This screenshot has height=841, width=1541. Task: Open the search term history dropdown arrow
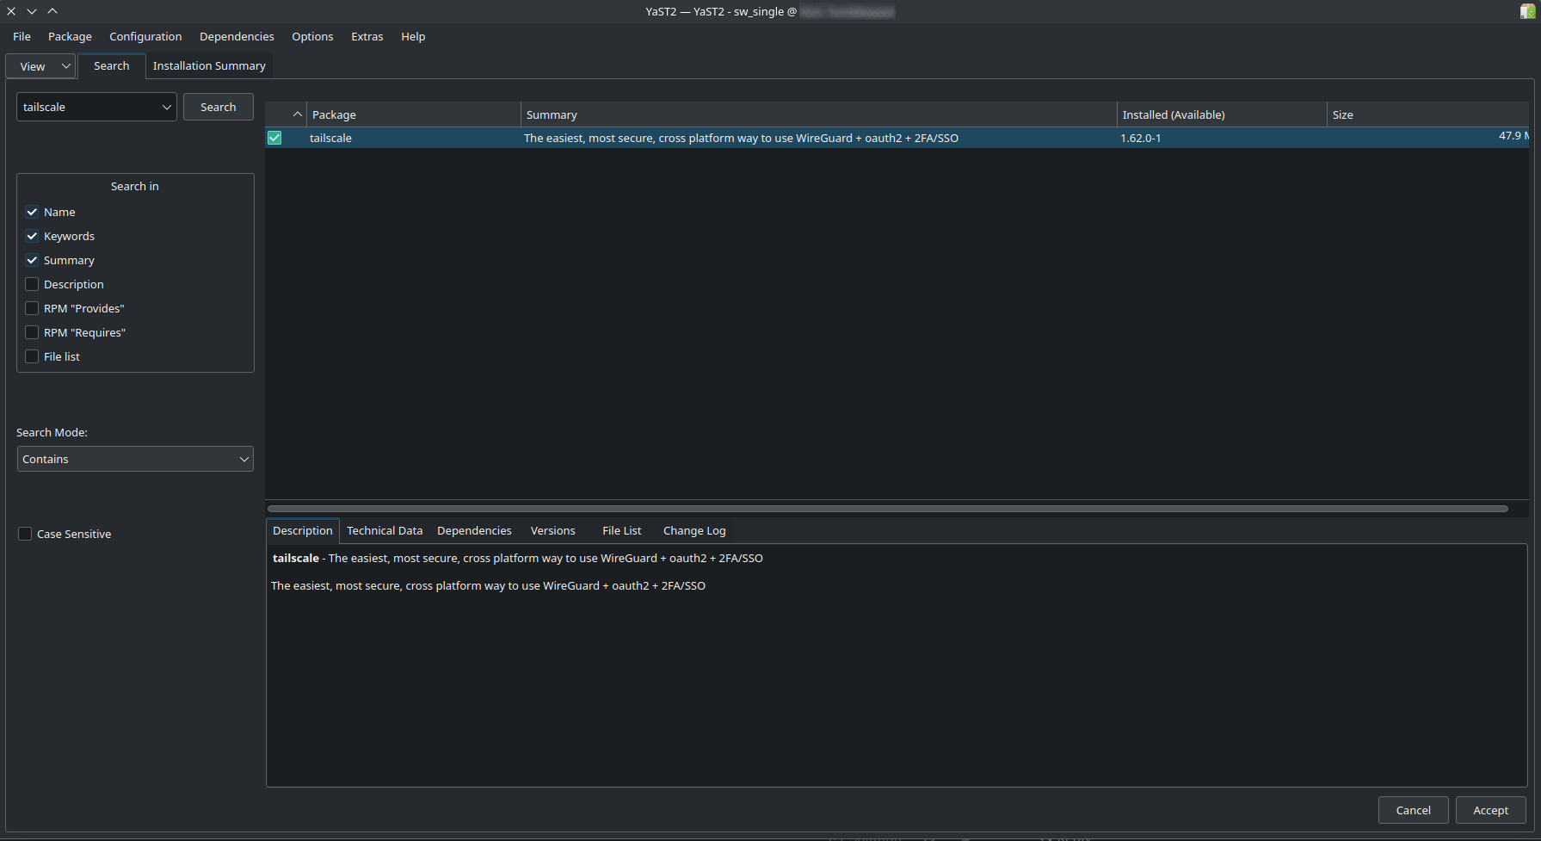pyautogui.click(x=166, y=108)
